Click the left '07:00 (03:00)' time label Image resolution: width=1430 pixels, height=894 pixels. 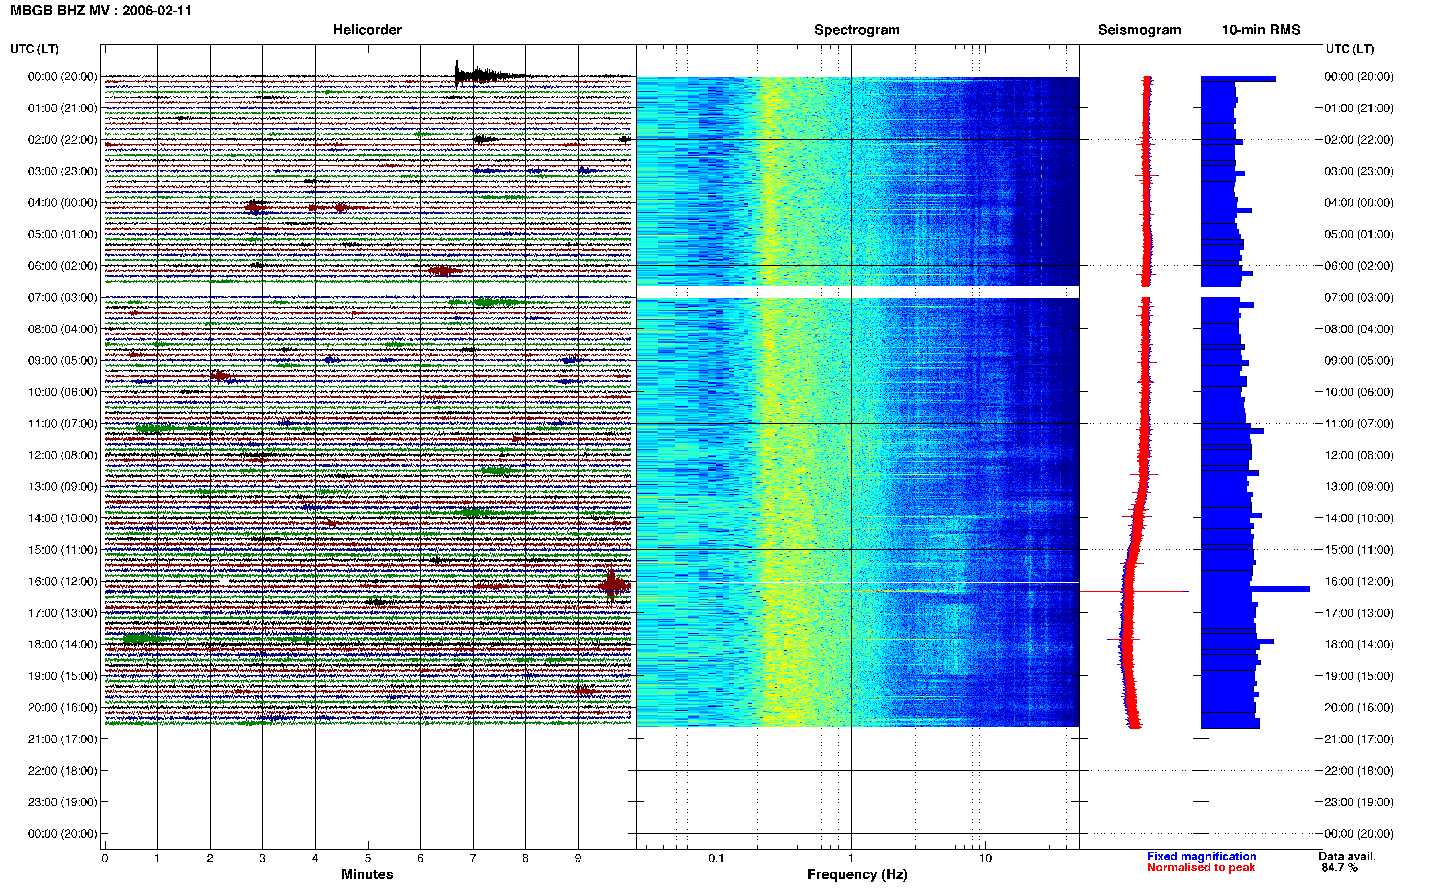click(x=63, y=297)
